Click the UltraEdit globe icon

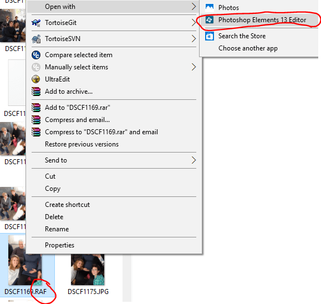point(36,79)
